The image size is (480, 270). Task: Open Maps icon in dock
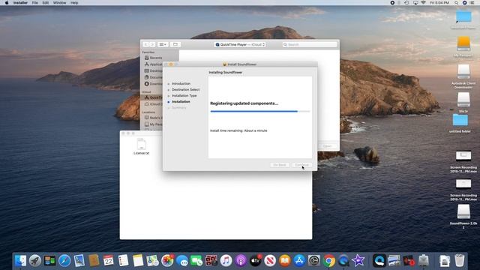click(x=152, y=261)
